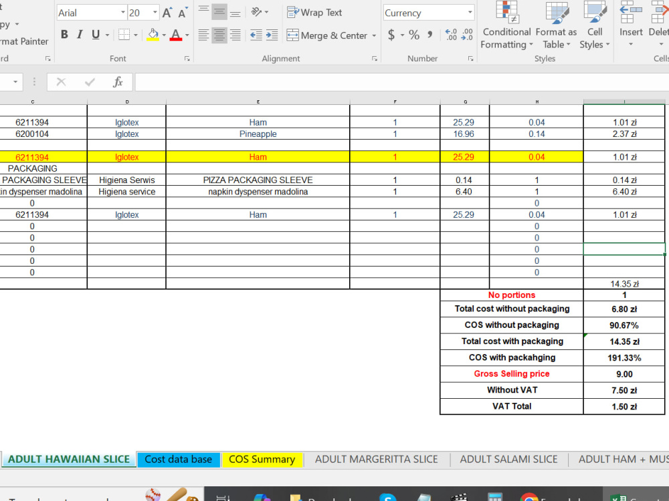The image size is (669, 501).
Task: Open ADULT SALAMI SLICE sheet
Action: click(x=508, y=460)
